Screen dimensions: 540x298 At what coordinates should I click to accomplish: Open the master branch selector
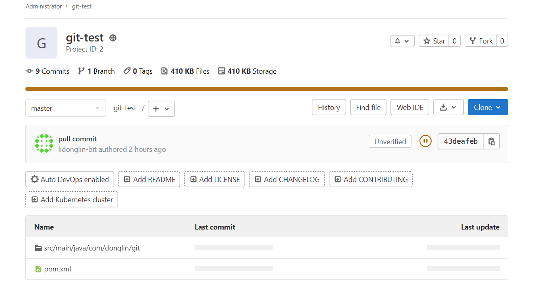(66, 108)
